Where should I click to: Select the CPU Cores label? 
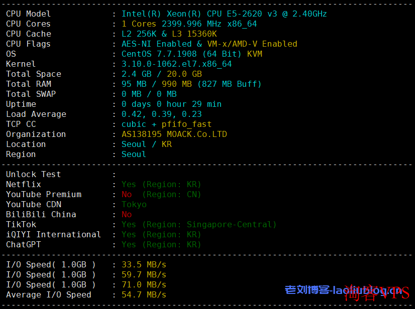[x=28, y=24]
